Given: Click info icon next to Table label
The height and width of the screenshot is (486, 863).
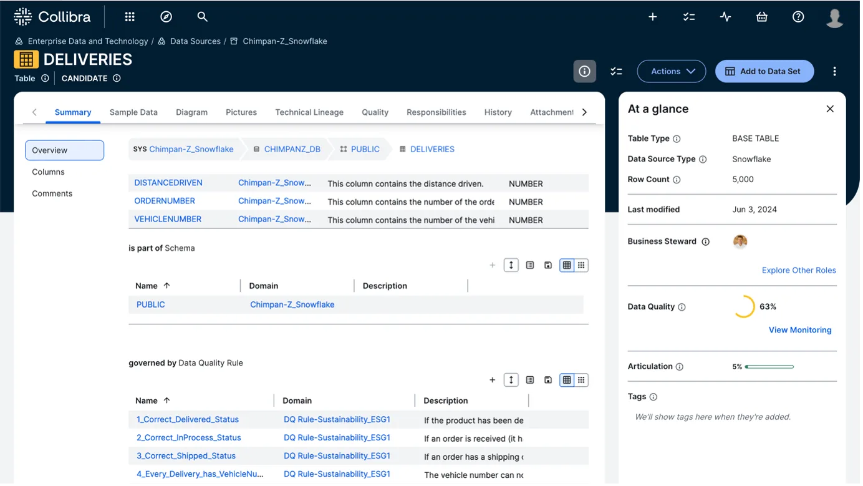Looking at the screenshot, I should click(45, 78).
